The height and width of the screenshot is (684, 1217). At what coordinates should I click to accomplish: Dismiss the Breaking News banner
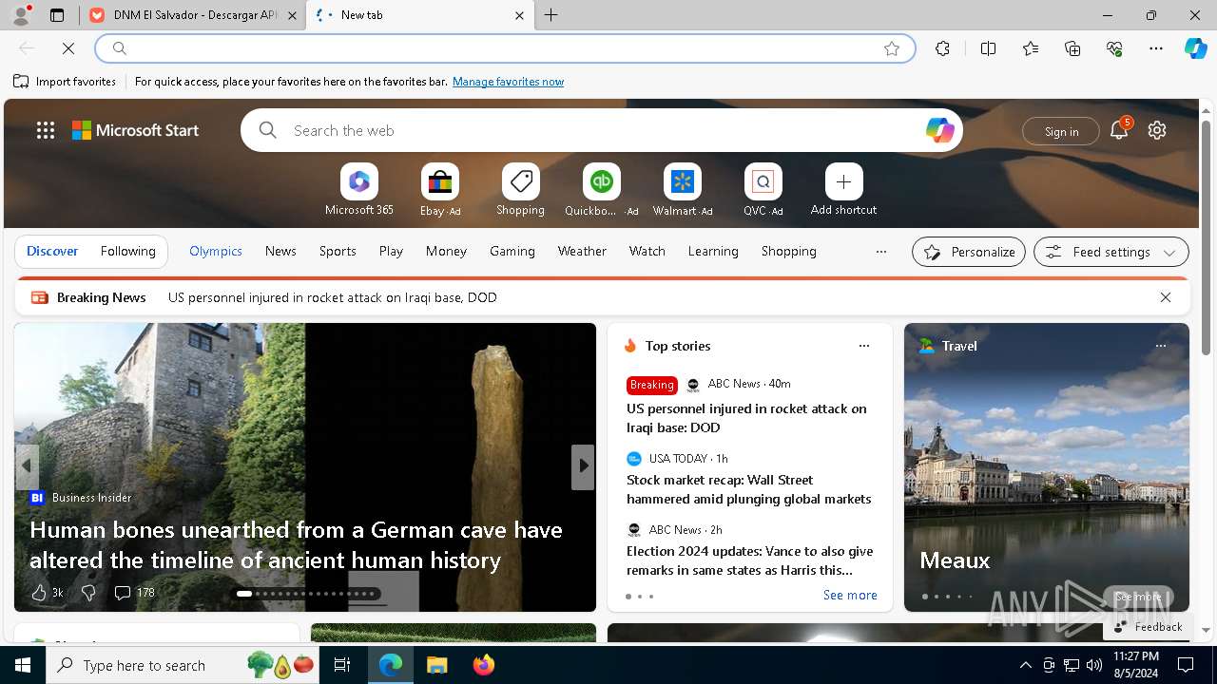[1166, 297]
